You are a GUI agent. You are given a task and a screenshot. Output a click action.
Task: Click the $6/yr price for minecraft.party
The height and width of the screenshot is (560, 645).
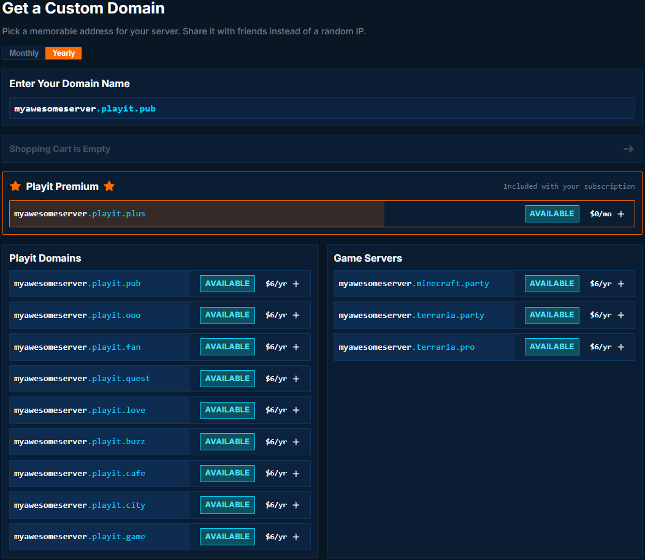pyautogui.click(x=601, y=284)
